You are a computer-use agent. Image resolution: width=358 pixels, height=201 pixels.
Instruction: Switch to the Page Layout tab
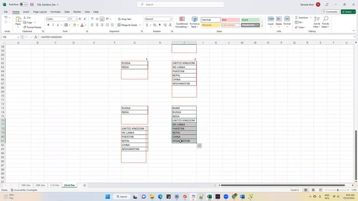coord(40,12)
